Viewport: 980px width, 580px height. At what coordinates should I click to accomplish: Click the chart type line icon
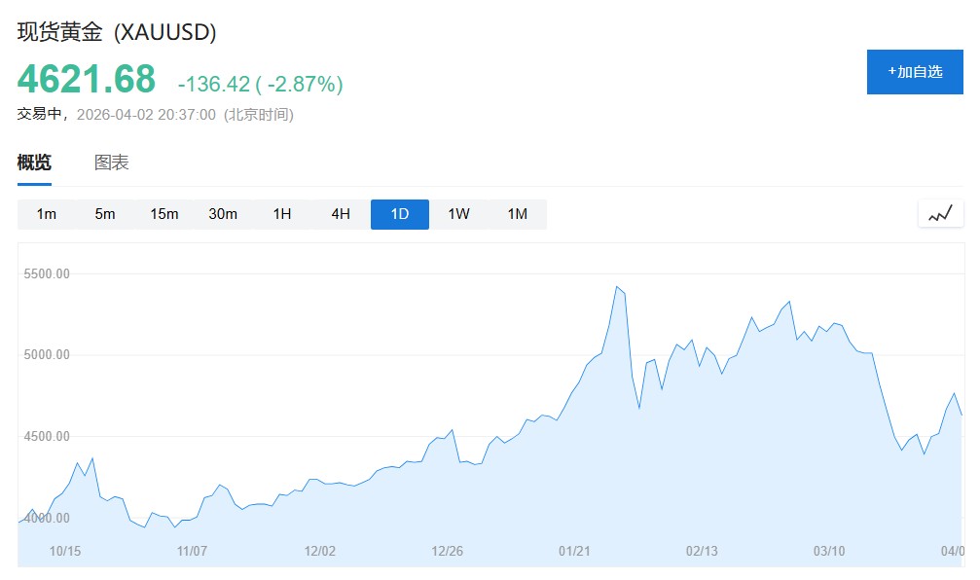click(940, 214)
